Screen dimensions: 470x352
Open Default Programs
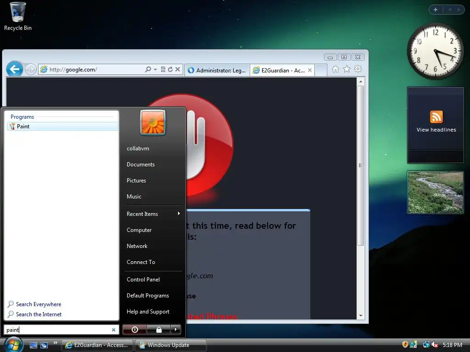tap(148, 296)
